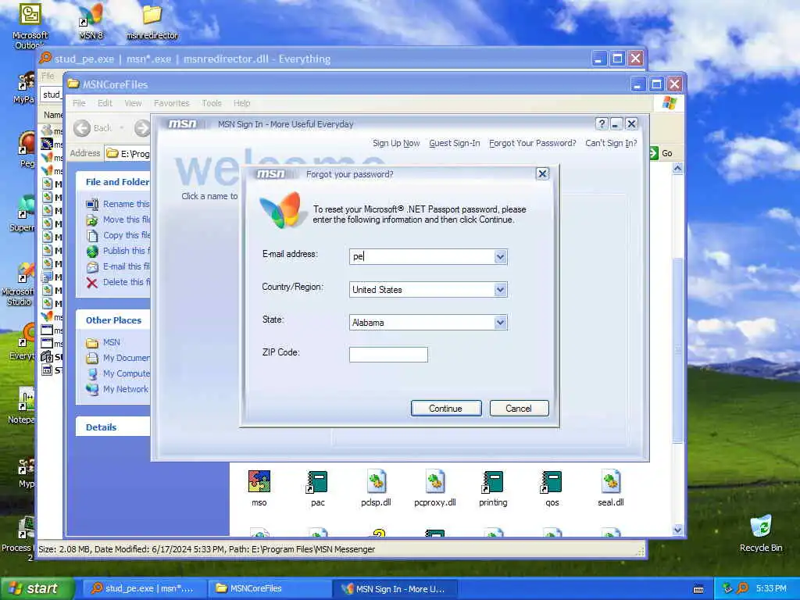This screenshot has height=600, width=800.
Task: Click the Back button in MSNCoreFiles
Action: pos(92,128)
